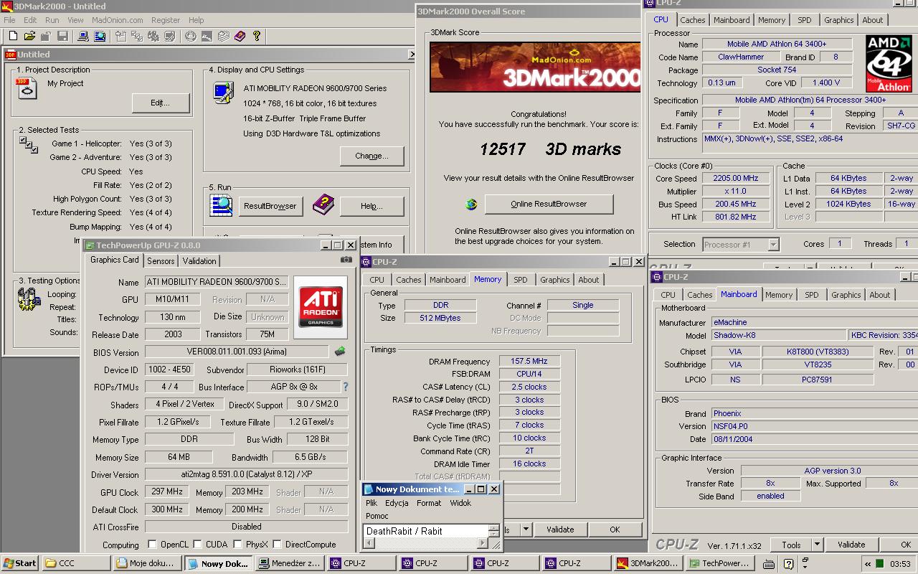Toggle the OpenCL checkbox in GPU-Z

tap(152, 545)
